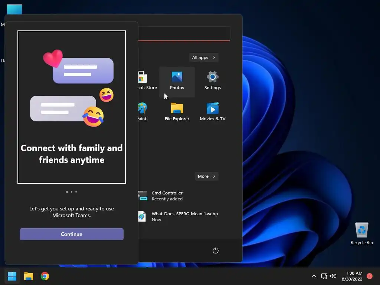Screen dimensions: 380x285
Task: Show hidden icons in system tray
Action: point(314,276)
